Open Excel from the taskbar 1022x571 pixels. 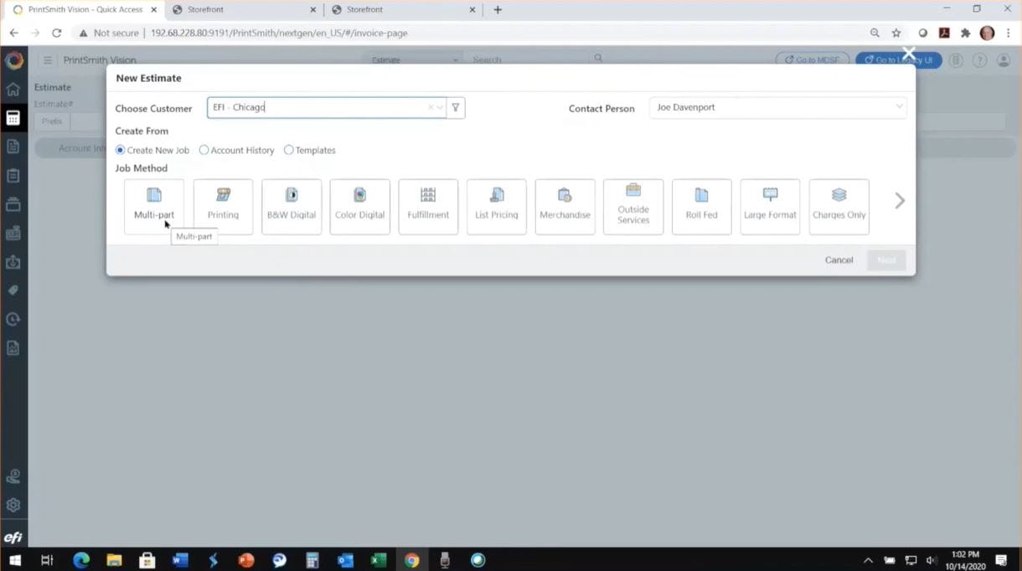[379, 560]
